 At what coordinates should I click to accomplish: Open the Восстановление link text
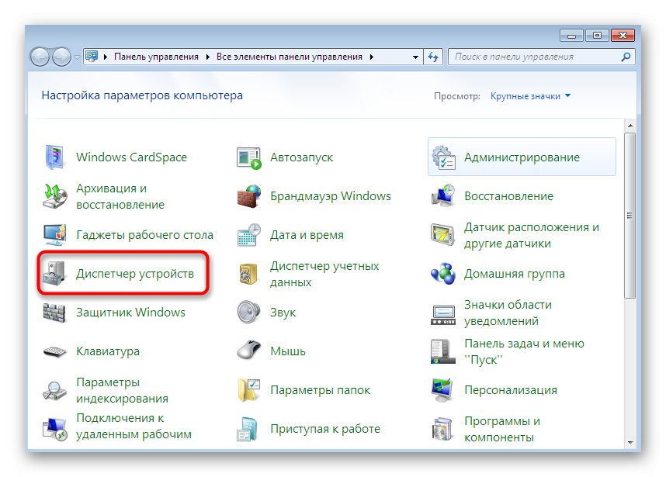[508, 196]
